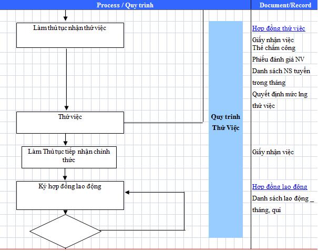318x251 pixels.
Task: Select the 'Làm thủ tục nhận thử việc' box
Action: (x=70, y=35)
